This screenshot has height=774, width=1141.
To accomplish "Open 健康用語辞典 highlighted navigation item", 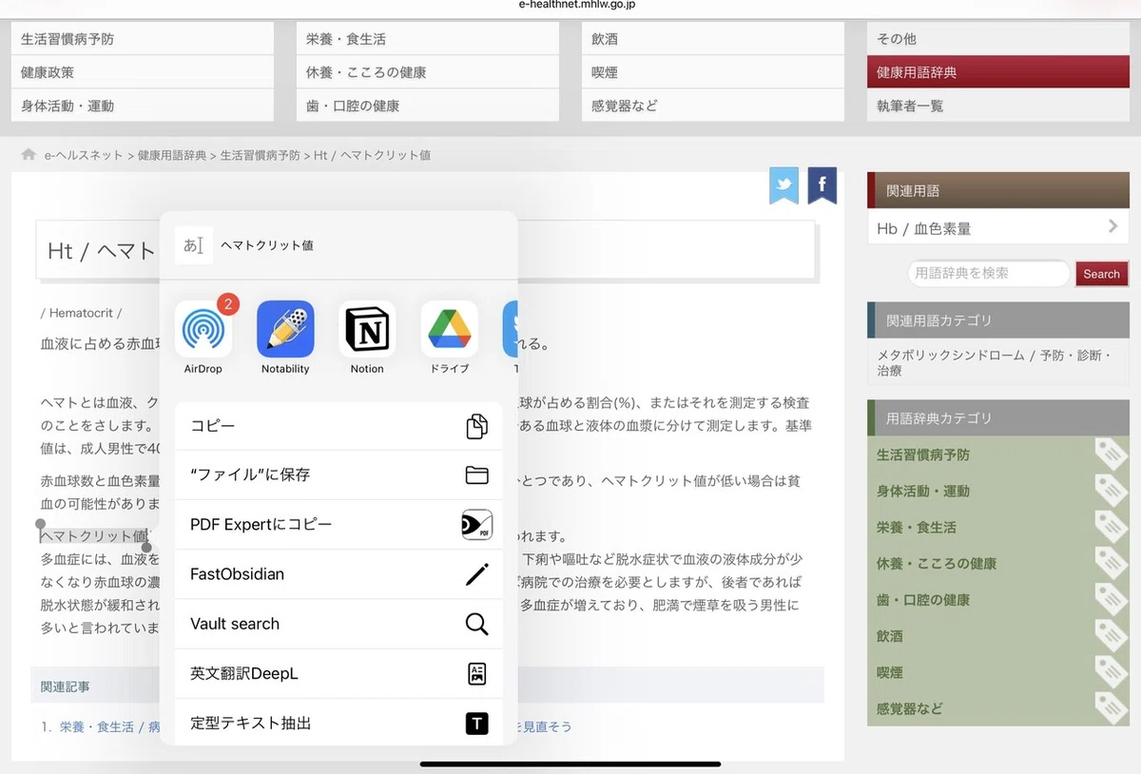I will (998, 72).
